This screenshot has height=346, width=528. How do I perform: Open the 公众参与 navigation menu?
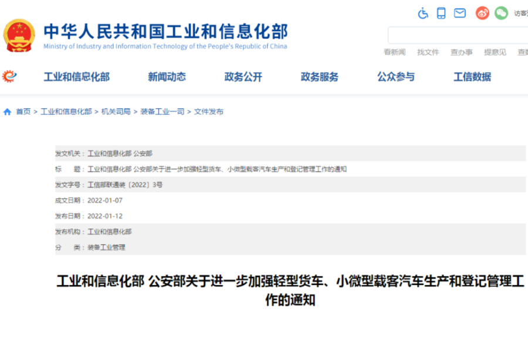pos(396,77)
